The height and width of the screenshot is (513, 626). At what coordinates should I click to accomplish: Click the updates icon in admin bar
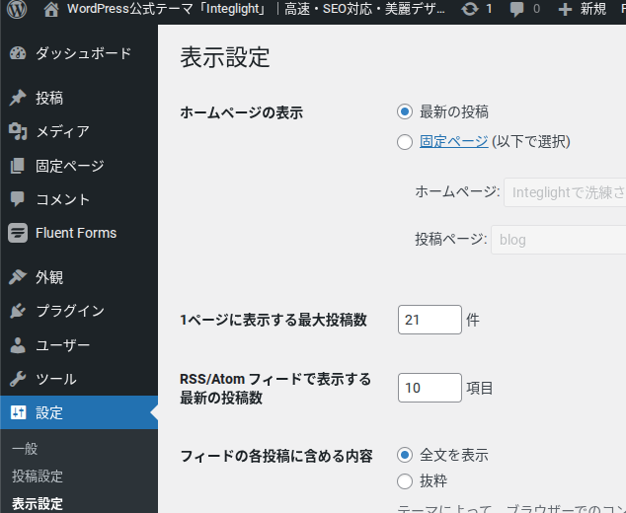pos(470,9)
